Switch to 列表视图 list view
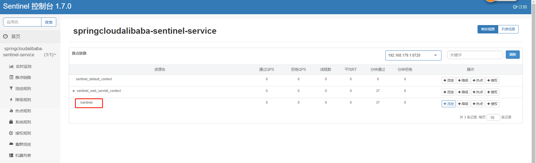Viewport: 536px width, 163px height. point(508,29)
